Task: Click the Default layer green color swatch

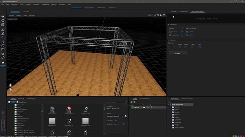Action: pos(132,107)
